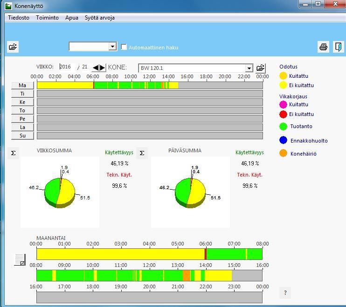Click the printer icon
This screenshot has width=346, height=307.
click(x=323, y=47)
